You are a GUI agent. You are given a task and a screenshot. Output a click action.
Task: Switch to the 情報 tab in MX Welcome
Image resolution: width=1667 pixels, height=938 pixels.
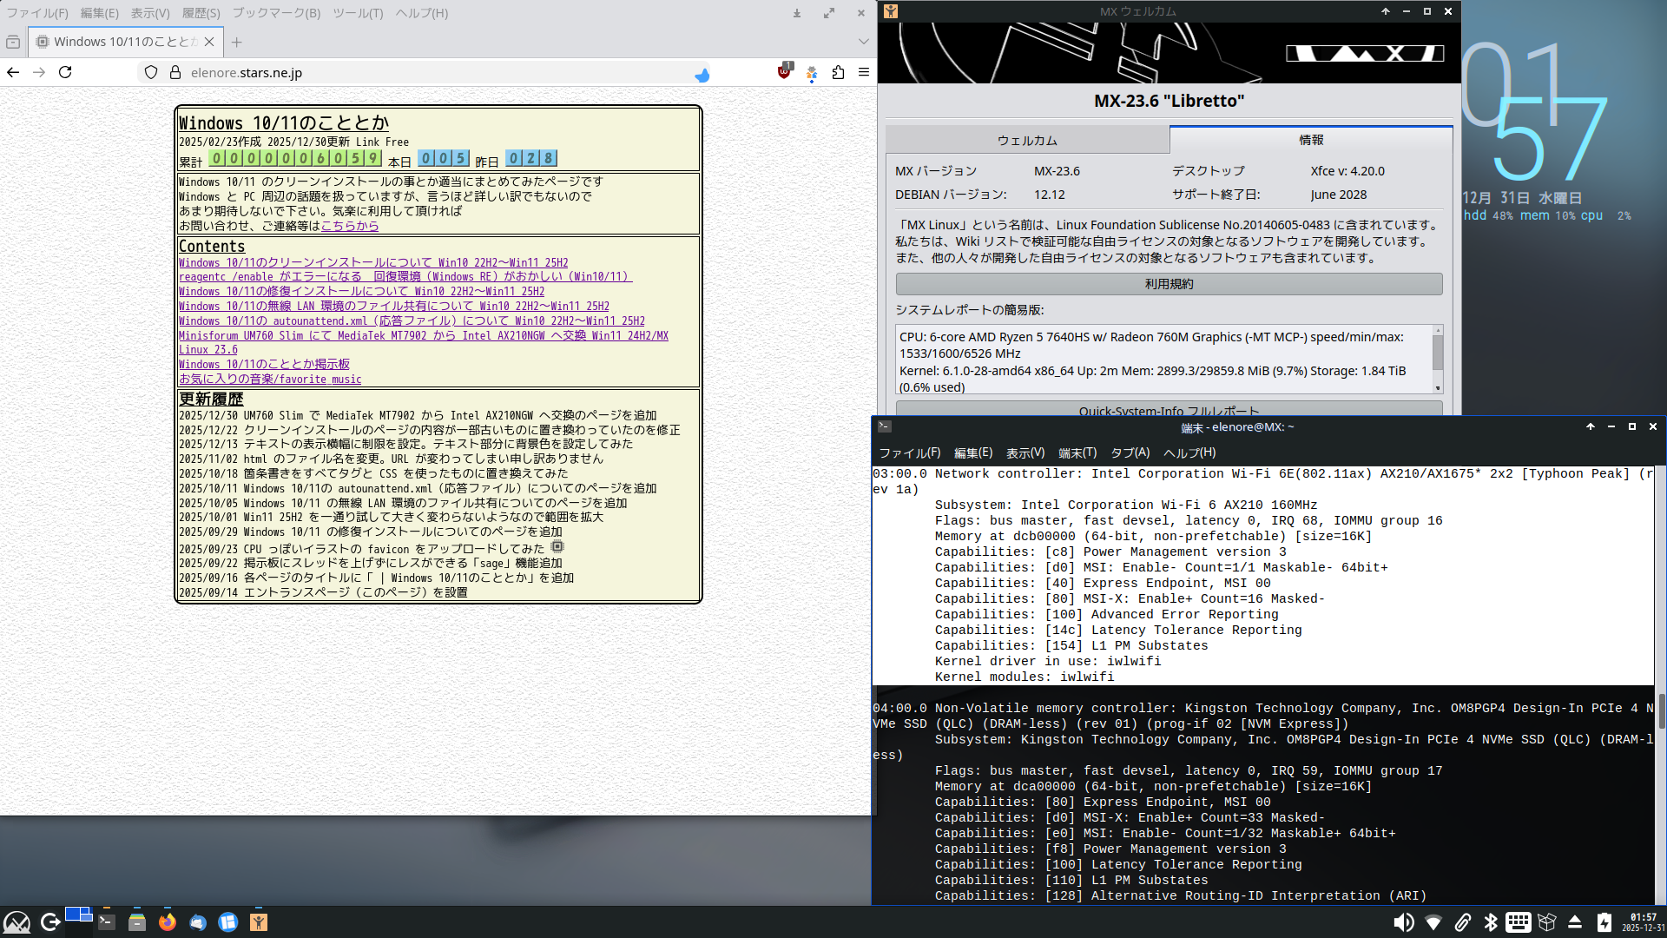(1311, 139)
